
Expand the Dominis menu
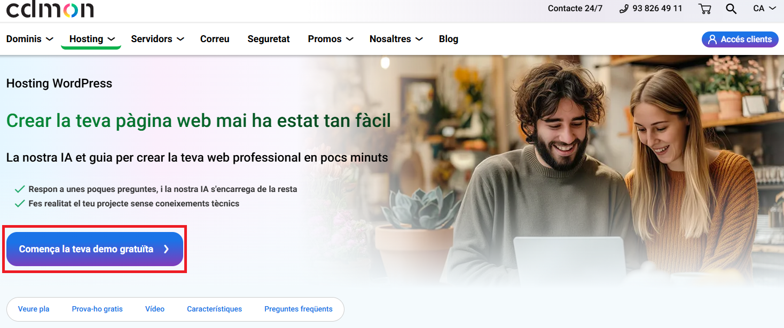click(x=30, y=39)
